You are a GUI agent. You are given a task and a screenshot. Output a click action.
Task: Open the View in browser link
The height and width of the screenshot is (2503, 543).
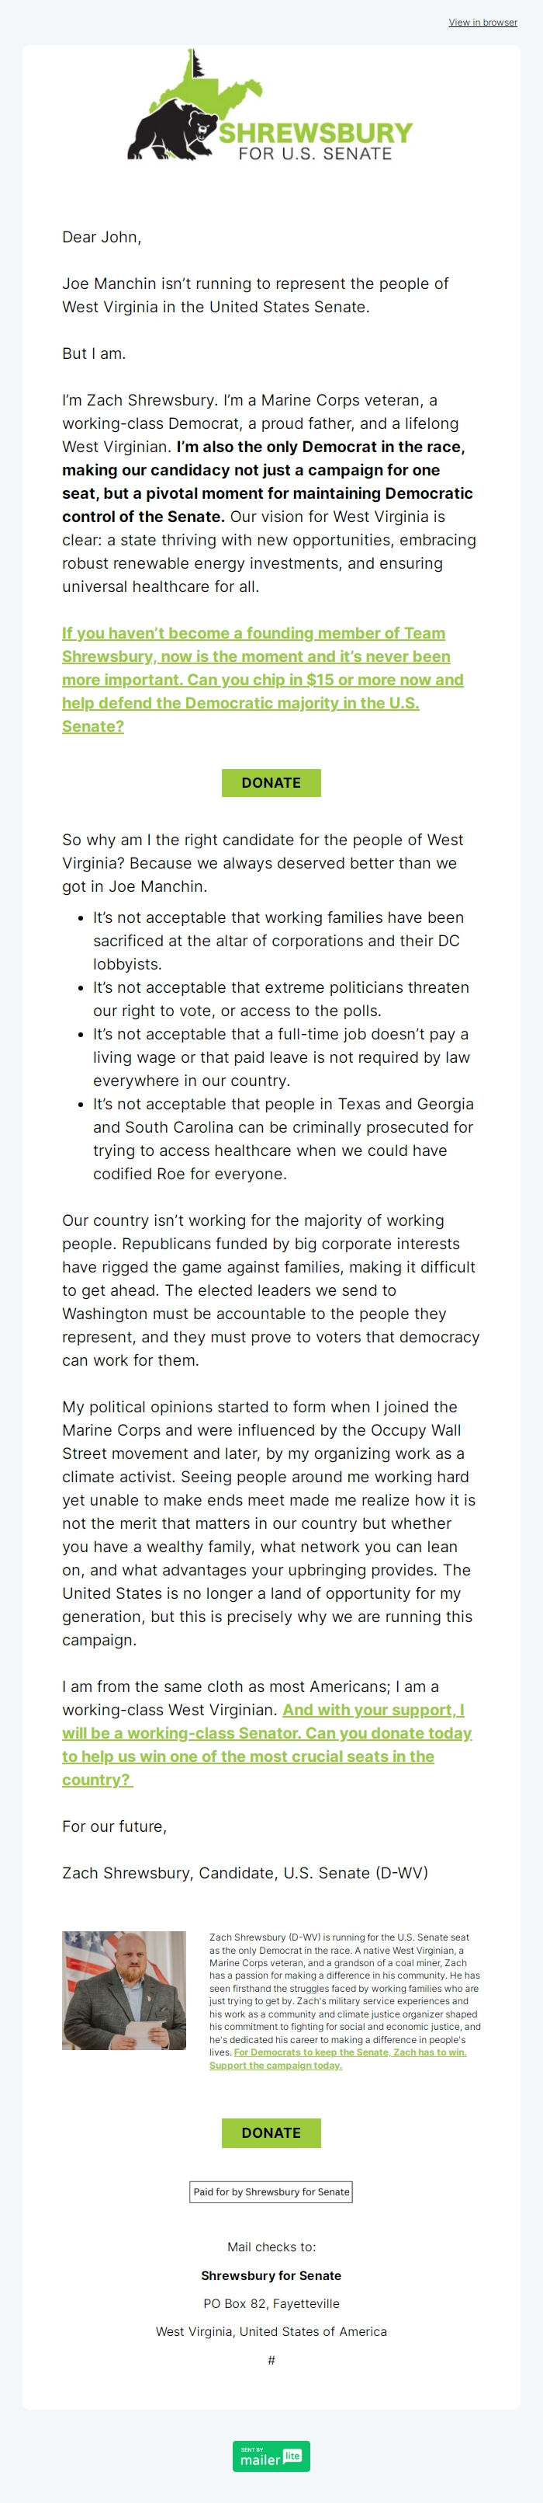pyautogui.click(x=482, y=23)
